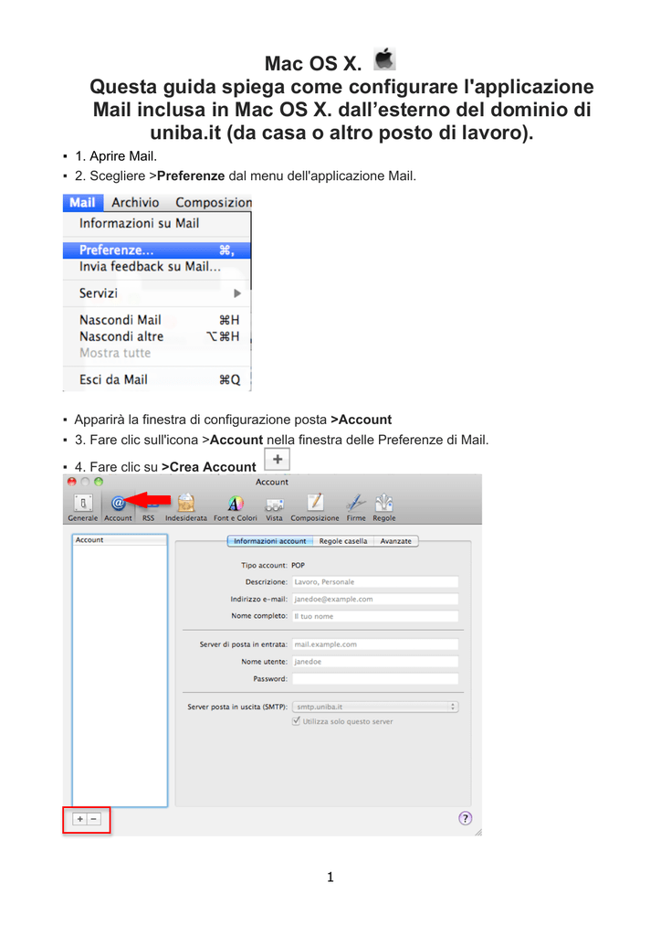Click the minus button to remove account
The image size is (661, 936).
[93, 819]
